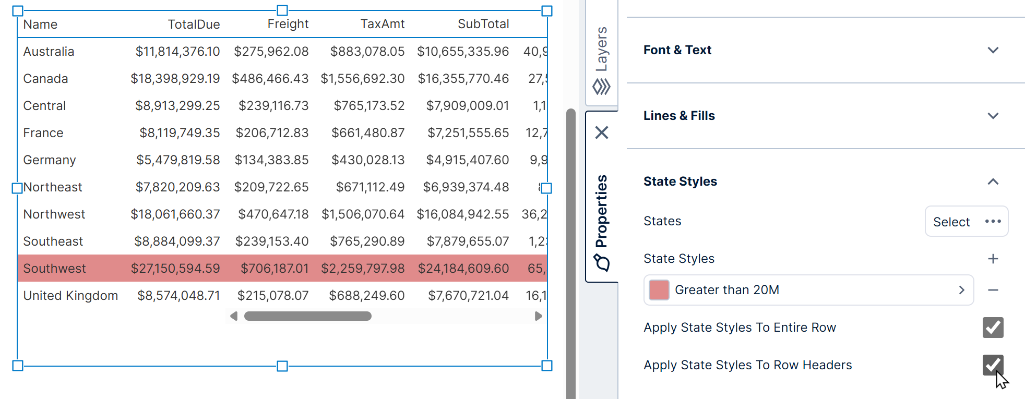The width and height of the screenshot is (1025, 399).
Task: Select the Properties tab
Action: (x=602, y=211)
